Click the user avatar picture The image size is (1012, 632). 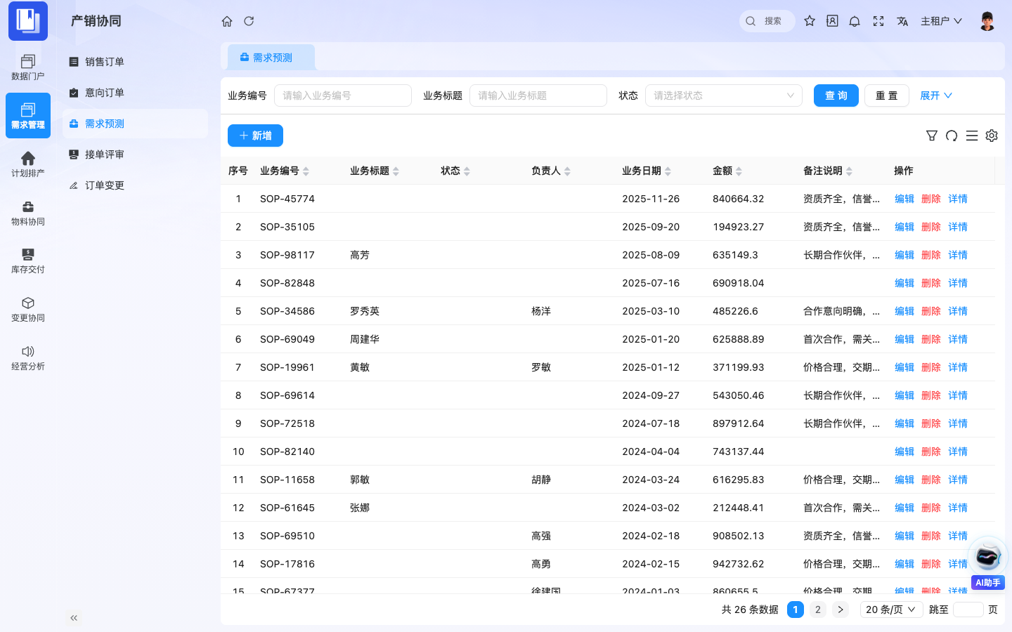987,21
